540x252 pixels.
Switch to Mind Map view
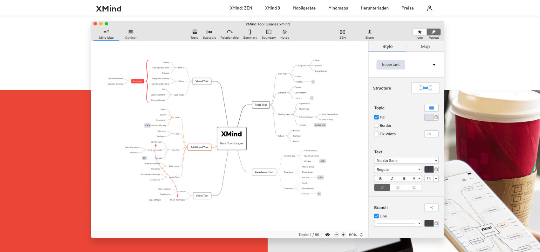[x=106, y=34]
